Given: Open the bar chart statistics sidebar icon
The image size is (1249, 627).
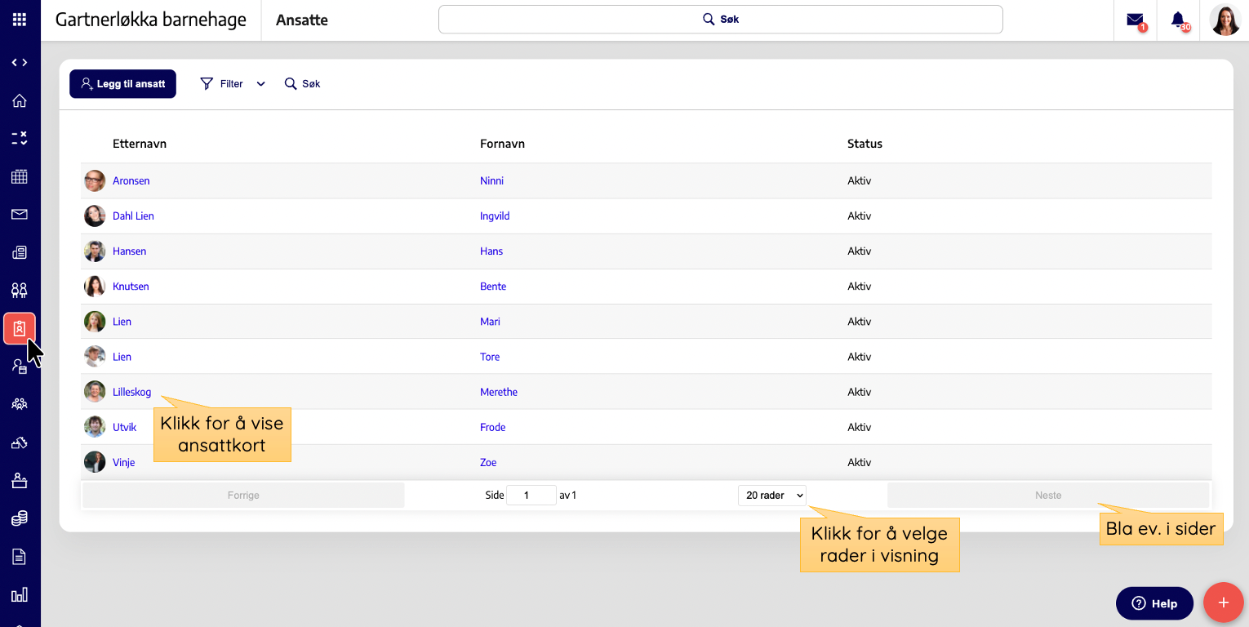Looking at the screenshot, I should click(x=20, y=594).
